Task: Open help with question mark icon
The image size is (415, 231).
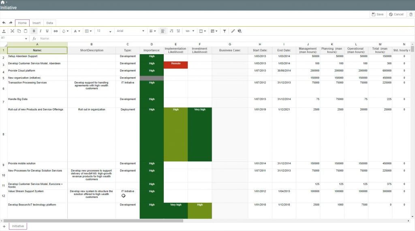Action: point(411,14)
